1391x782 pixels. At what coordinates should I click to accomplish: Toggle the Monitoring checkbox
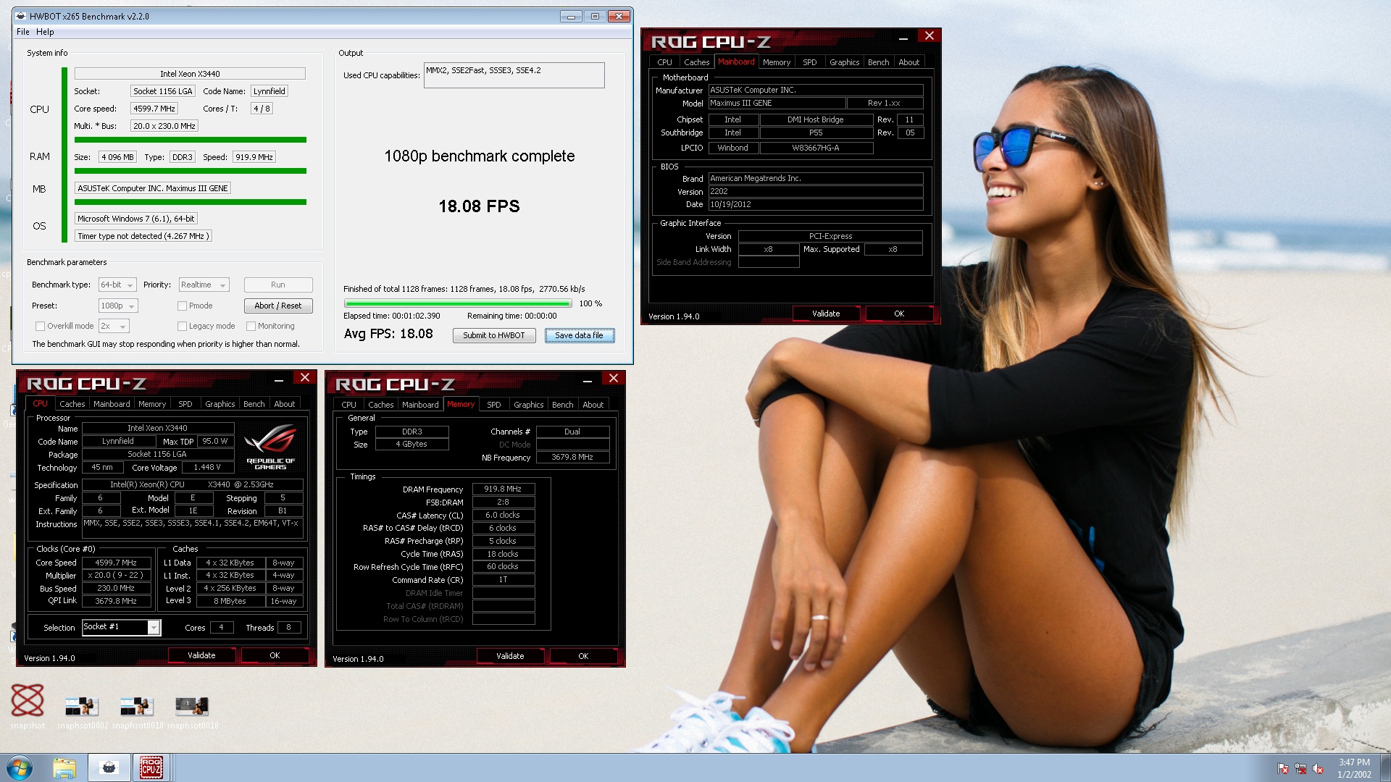[x=251, y=326]
